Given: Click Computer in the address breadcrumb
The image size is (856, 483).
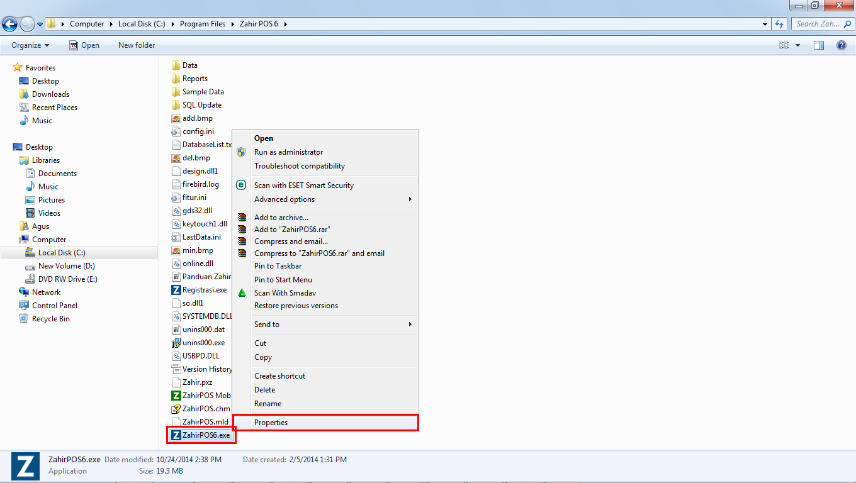Looking at the screenshot, I should [87, 24].
